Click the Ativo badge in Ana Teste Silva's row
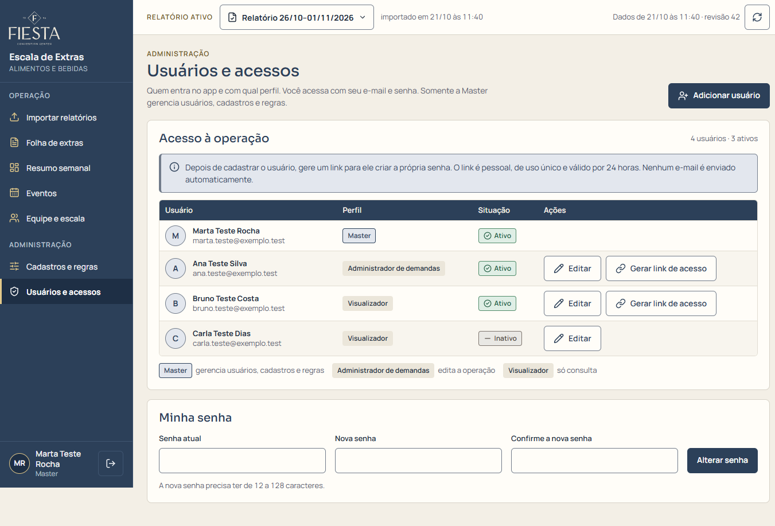This screenshot has height=526, width=775. click(497, 268)
